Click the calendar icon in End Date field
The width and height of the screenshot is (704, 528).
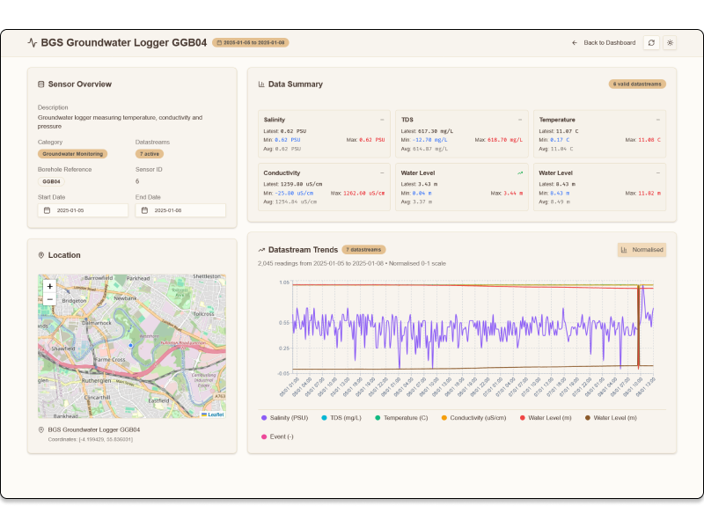coord(144,210)
